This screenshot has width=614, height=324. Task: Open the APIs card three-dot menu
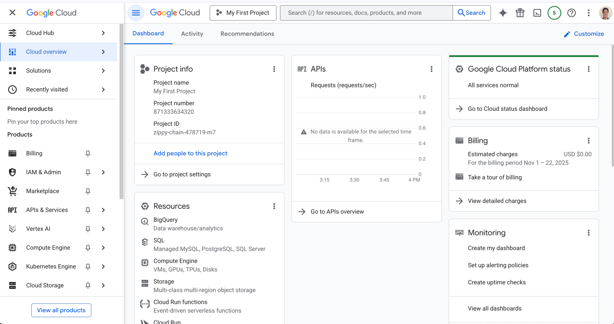click(x=431, y=69)
